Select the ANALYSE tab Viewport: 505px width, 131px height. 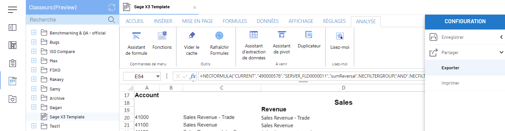pos(366,22)
